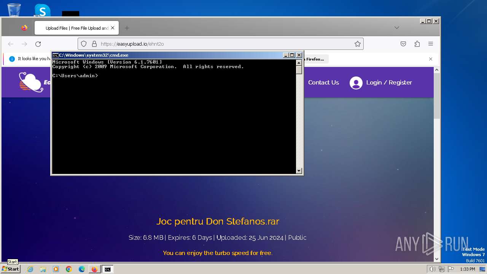This screenshot has height=274, width=487.
Task: Click the file name Joc pentru Don Stefanos.rar
Action: tap(218, 221)
